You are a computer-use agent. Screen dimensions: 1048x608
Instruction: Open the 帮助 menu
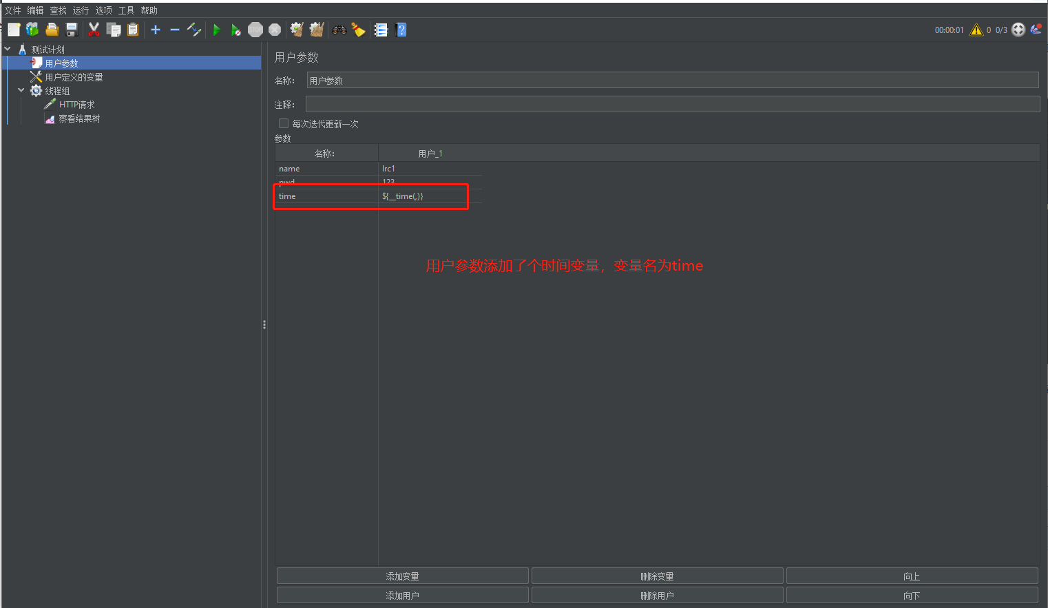click(149, 10)
